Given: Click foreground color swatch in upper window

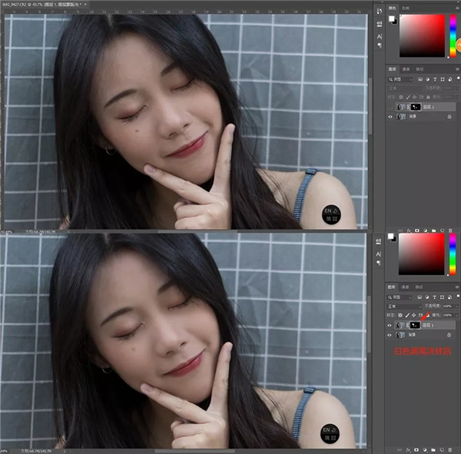Looking at the screenshot, I should click(x=391, y=18).
